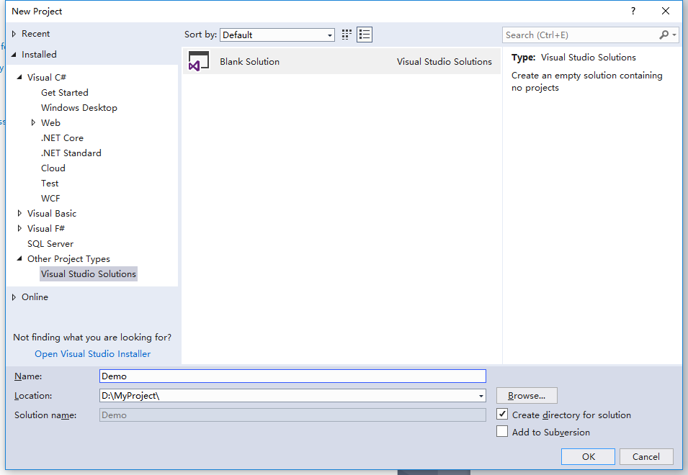The width and height of the screenshot is (688, 475).
Task: Open the Location path dropdown arrow
Action: pos(481,396)
